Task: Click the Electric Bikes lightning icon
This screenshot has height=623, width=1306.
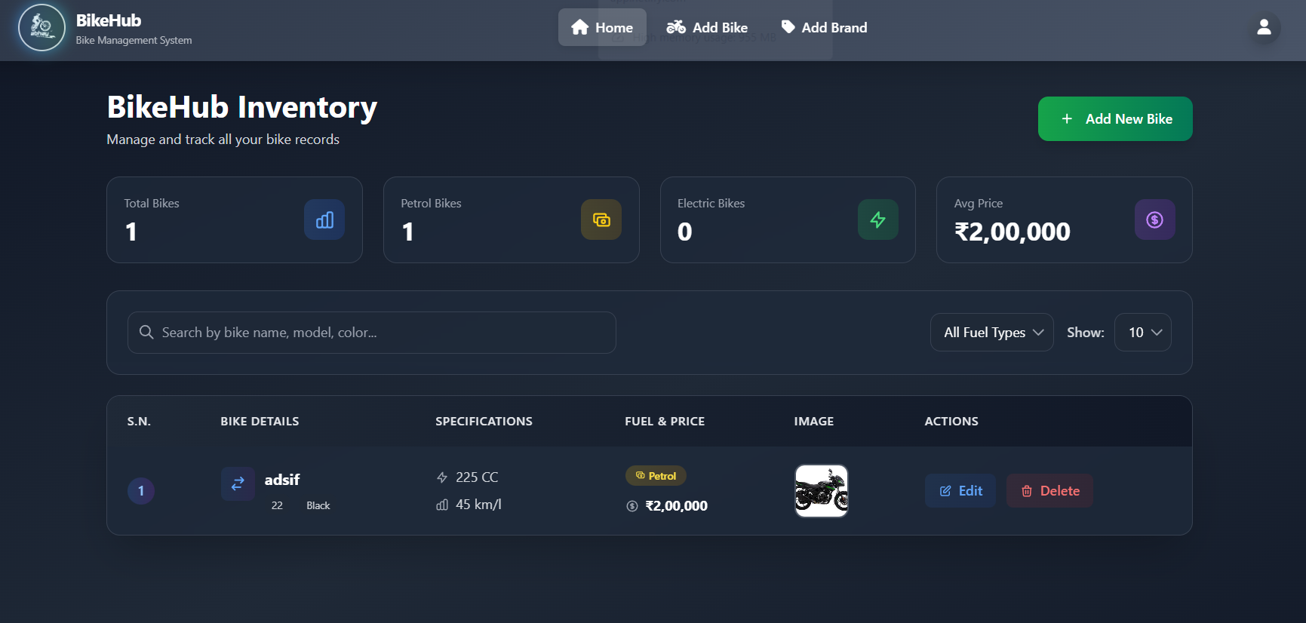Action: point(877,219)
